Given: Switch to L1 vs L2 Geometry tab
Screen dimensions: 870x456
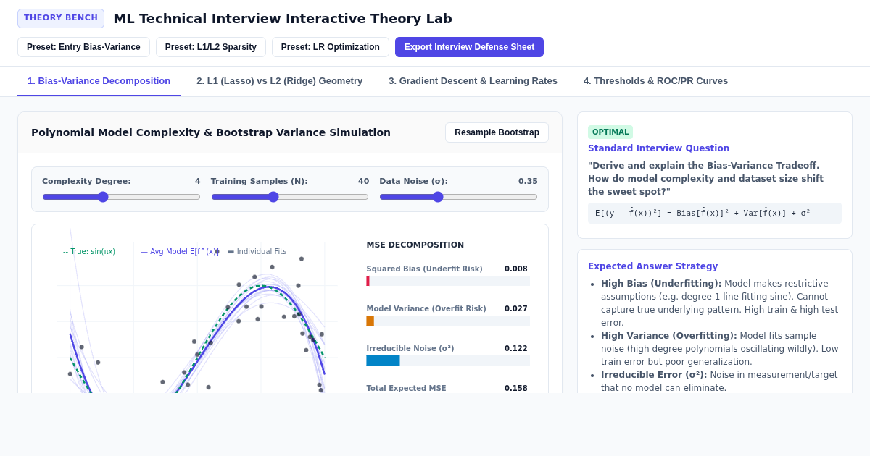Looking at the screenshot, I should (279, 81).
